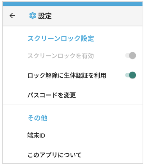Toggle the ロック解除に生体認証を利用 switch
Screen dimensions: 146x166
point(130,75)
